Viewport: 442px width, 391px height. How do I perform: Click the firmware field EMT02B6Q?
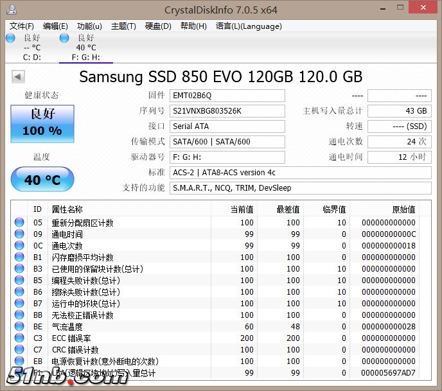click(x=227, y=96)
